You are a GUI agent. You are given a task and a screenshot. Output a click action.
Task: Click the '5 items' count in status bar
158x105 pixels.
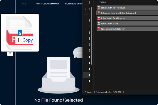89,92
